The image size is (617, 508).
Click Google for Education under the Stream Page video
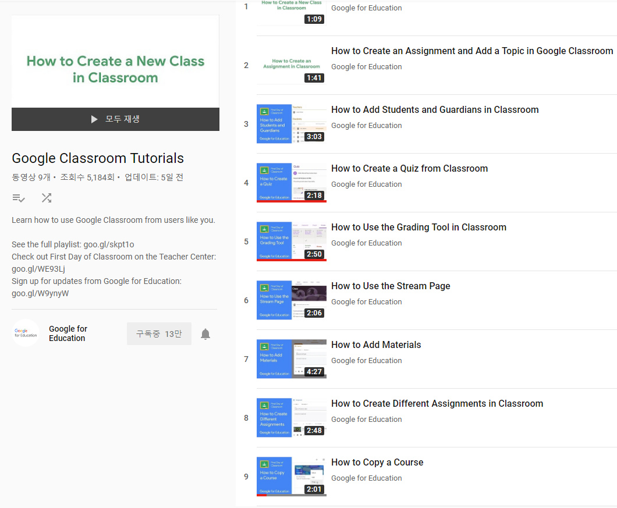366,302
